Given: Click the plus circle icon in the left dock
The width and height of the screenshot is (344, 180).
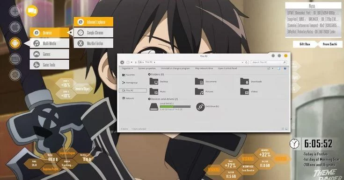Looking at the screenshot, I should point(15,11).
